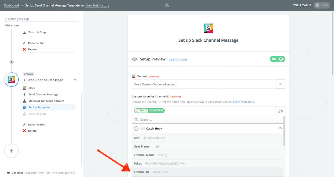Click the eye icon next to Setup Preview
Viewport: 334px width, 177px height.
click(134, 59)
